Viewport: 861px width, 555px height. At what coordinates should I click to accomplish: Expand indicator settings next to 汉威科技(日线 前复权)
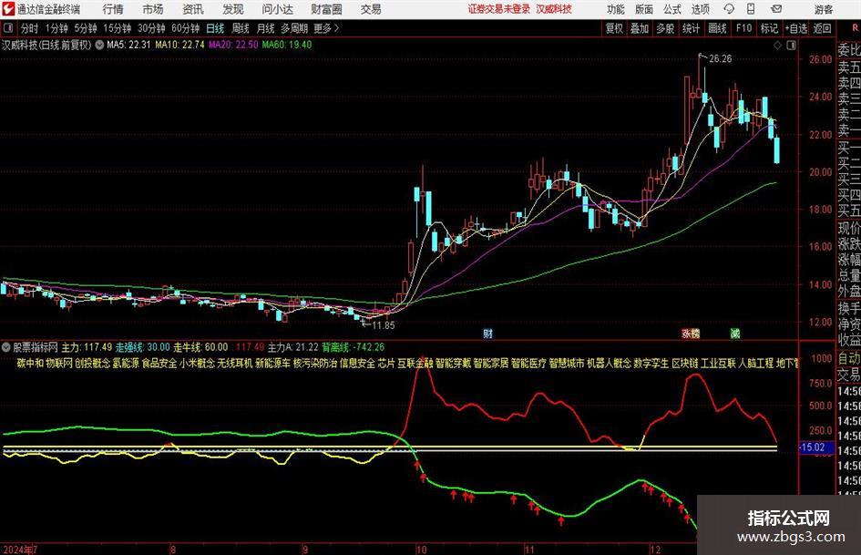tap(99, 45)
